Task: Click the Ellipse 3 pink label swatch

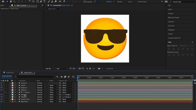Action: point(13,90)
